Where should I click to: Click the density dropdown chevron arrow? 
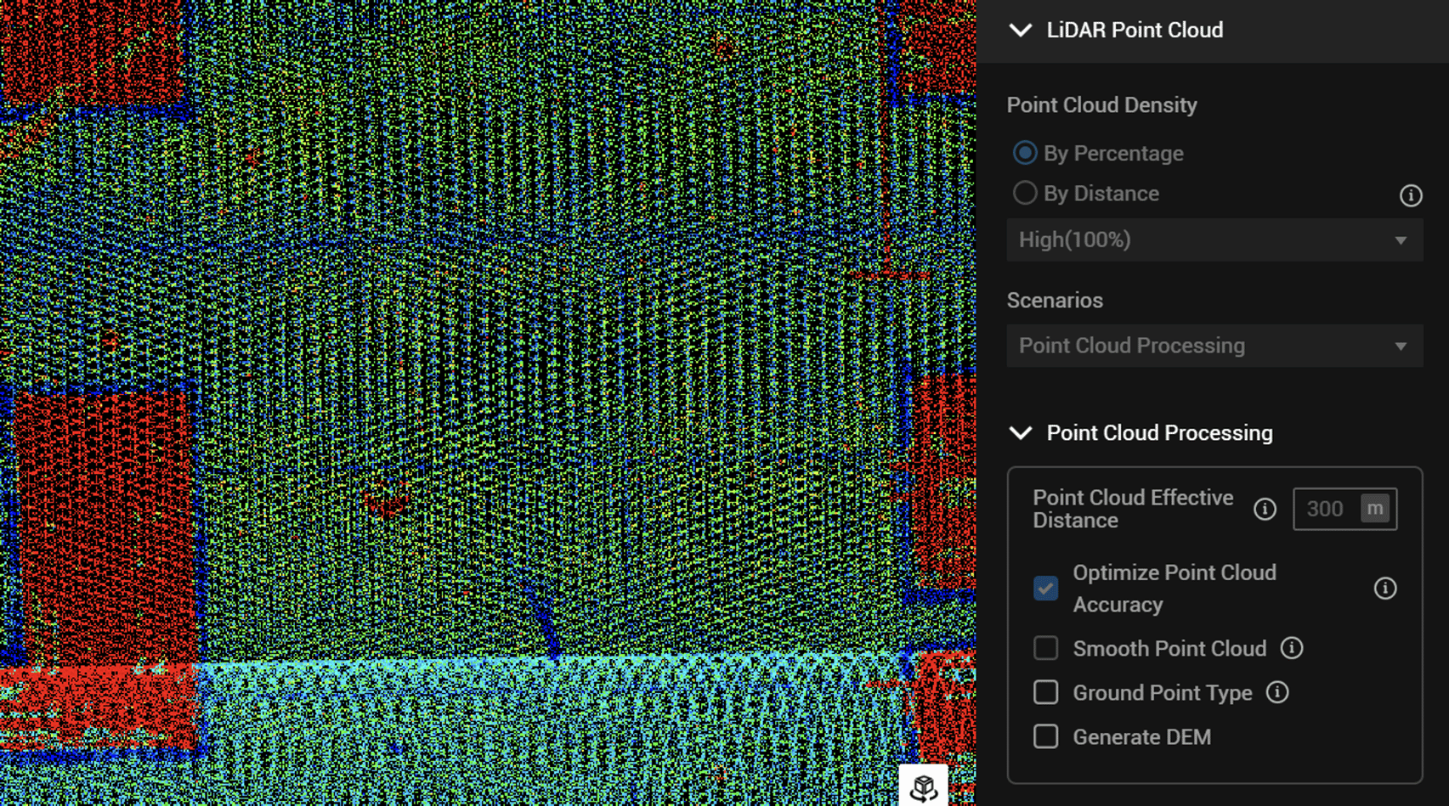(1401, 240)
